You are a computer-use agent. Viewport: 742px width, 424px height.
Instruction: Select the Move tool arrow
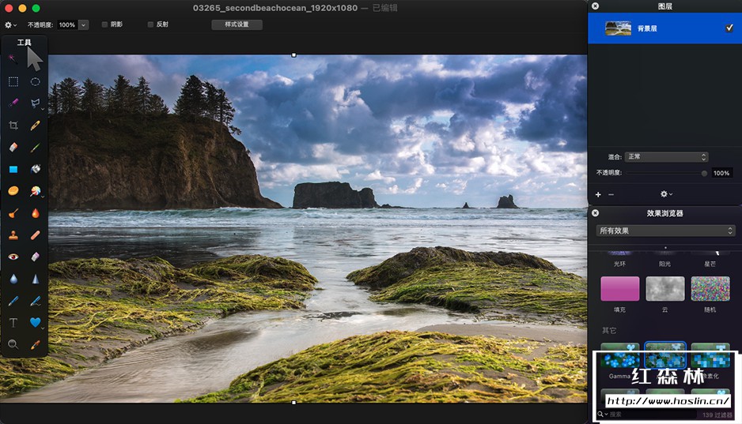[x=35, y=58]
